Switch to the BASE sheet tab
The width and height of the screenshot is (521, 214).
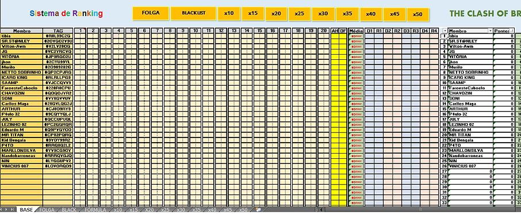click(x=26, y=209)
